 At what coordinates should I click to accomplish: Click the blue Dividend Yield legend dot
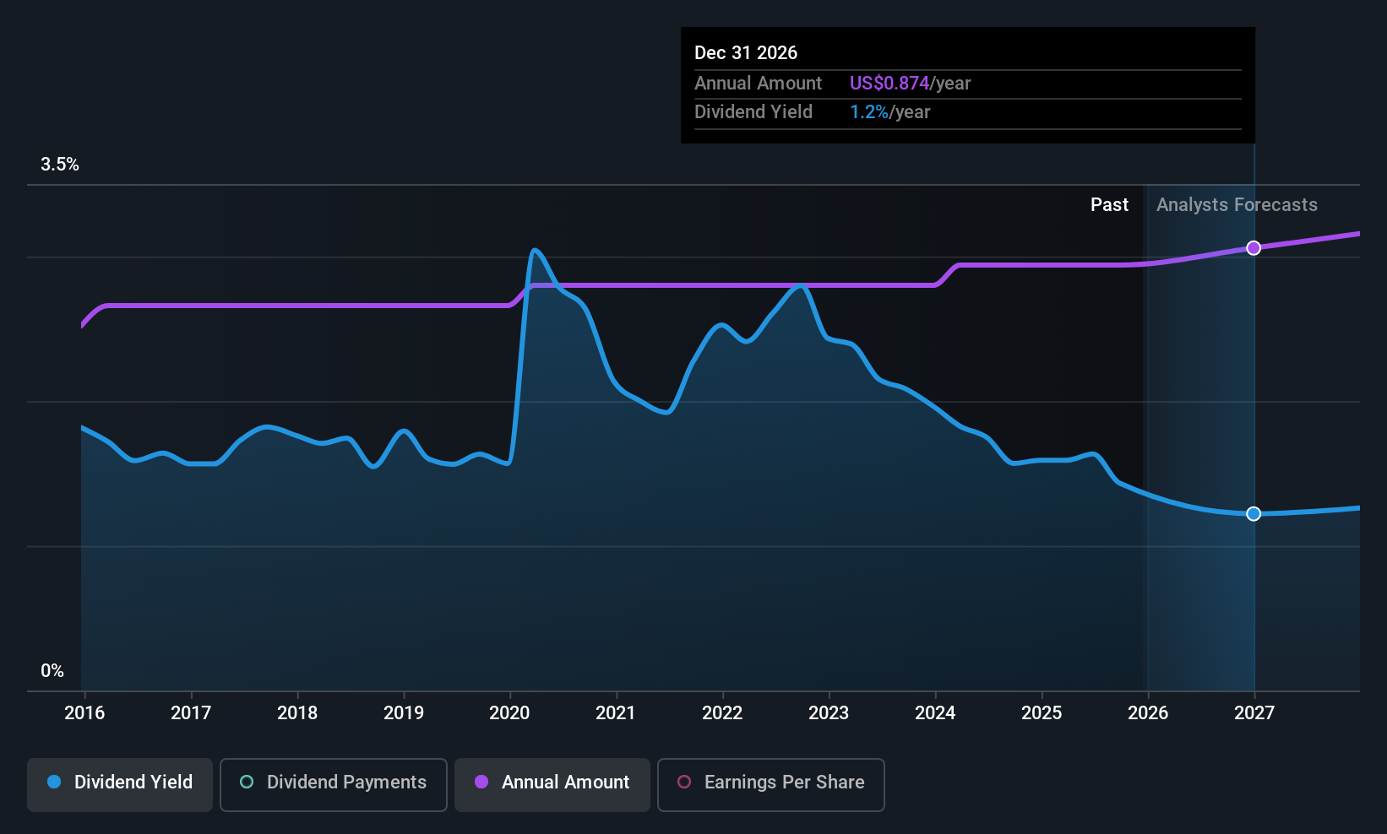[x=54, y=783]
